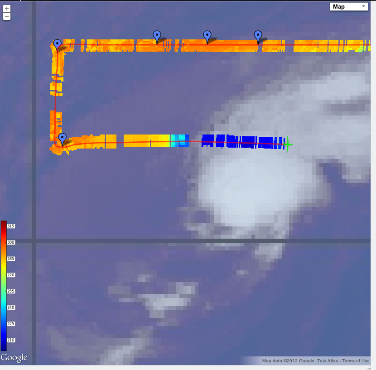Click the zoom out minus button
376x370 pixels.
7,16
